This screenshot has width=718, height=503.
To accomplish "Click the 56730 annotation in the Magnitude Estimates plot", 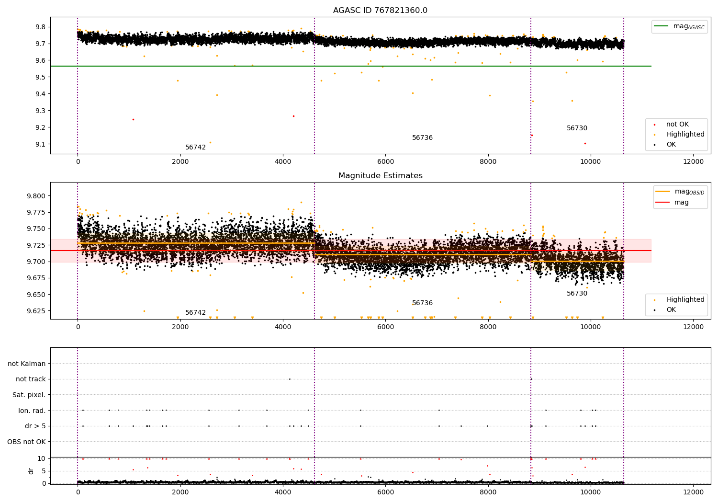I will (x=577, y=294).
